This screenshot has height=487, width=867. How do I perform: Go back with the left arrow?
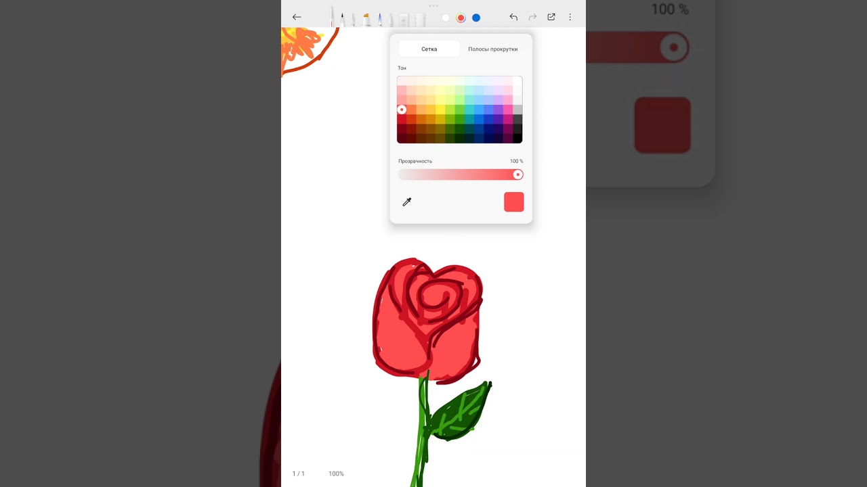click(x=297, y=17)
